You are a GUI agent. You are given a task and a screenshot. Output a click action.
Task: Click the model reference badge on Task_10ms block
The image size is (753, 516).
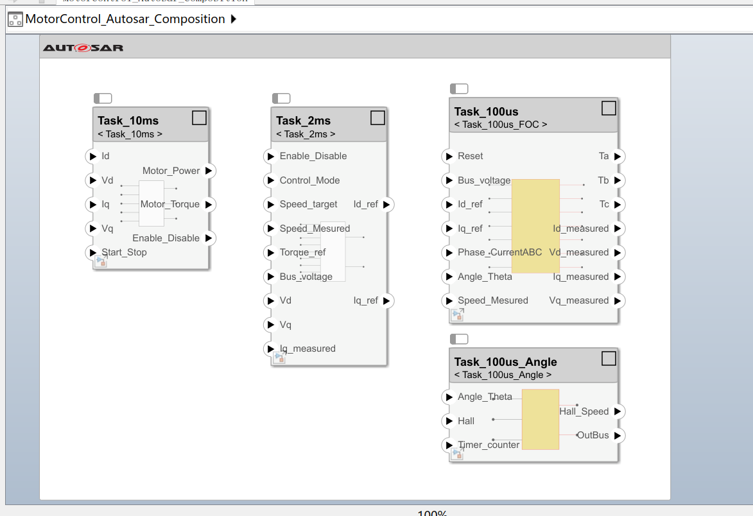(101, 261)
